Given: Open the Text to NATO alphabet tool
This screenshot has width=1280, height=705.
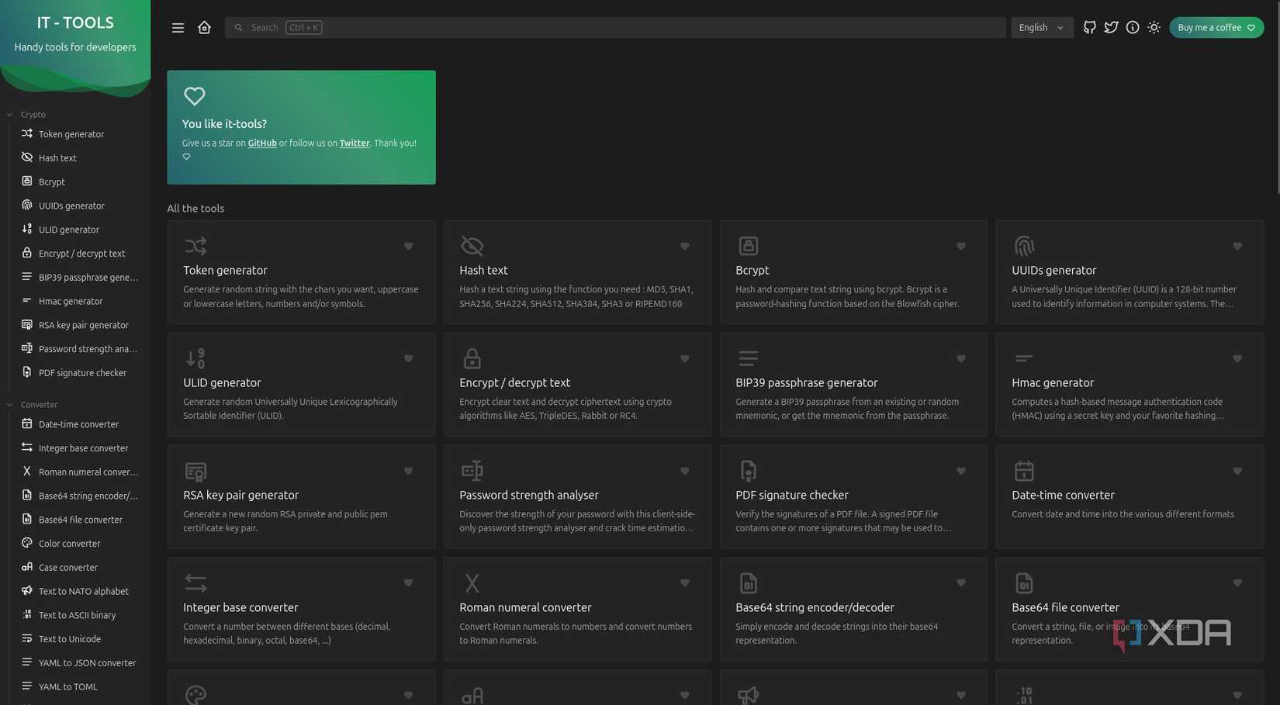Looking at the screenshot, I should pos(83,591).
